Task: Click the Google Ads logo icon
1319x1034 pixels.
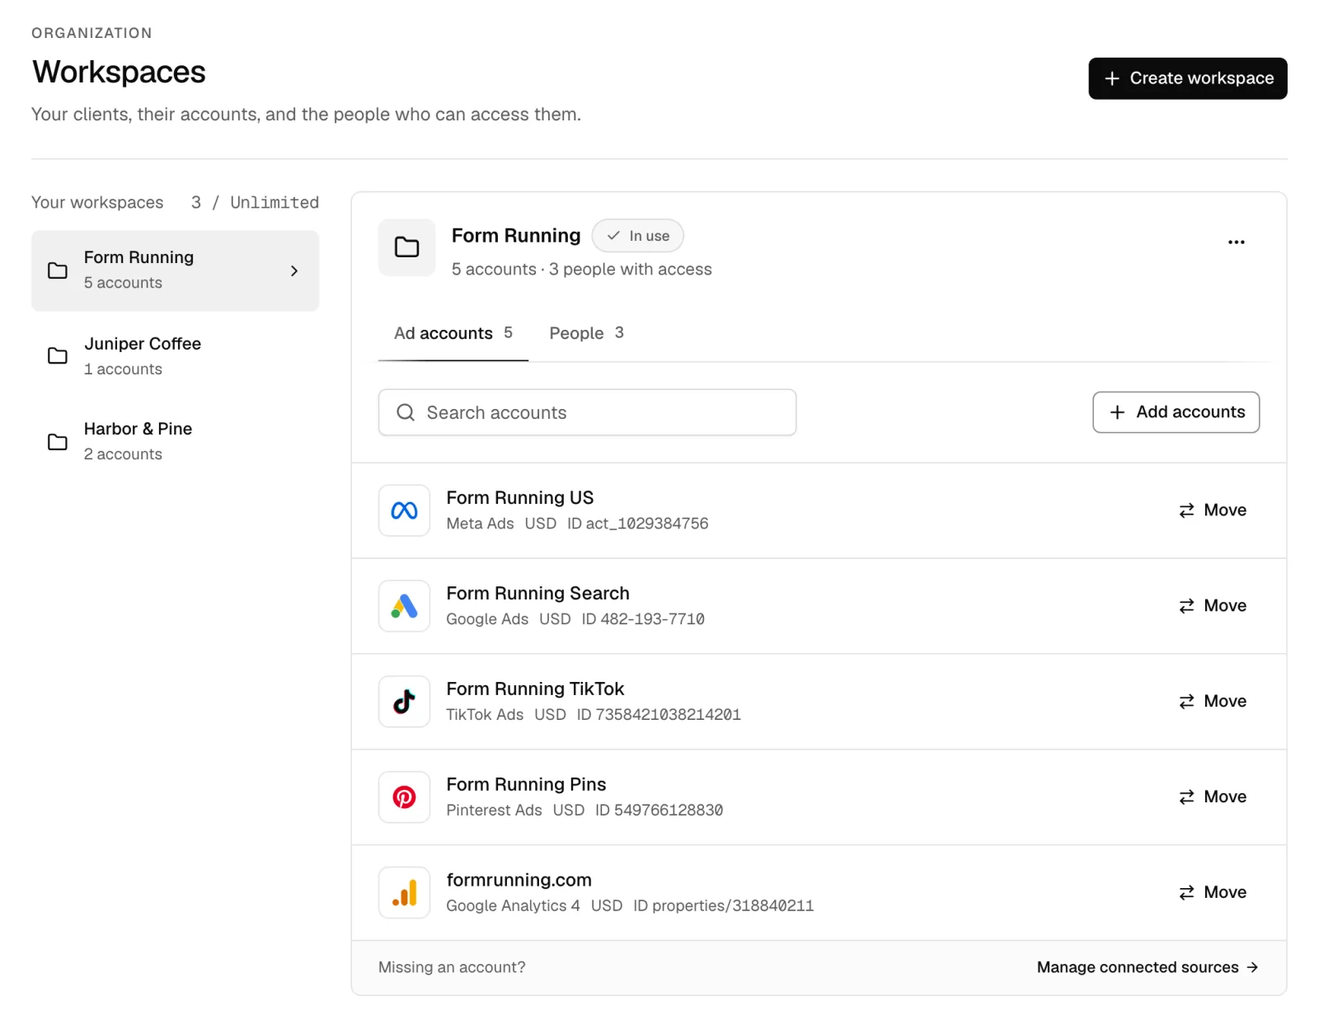Action: [x=404, y=606]
